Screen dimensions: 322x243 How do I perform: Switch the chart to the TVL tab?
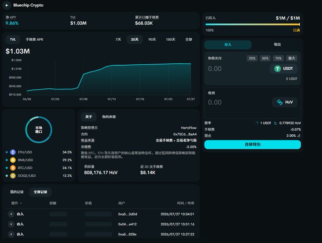pyautogui.click(x=13, y=39)
